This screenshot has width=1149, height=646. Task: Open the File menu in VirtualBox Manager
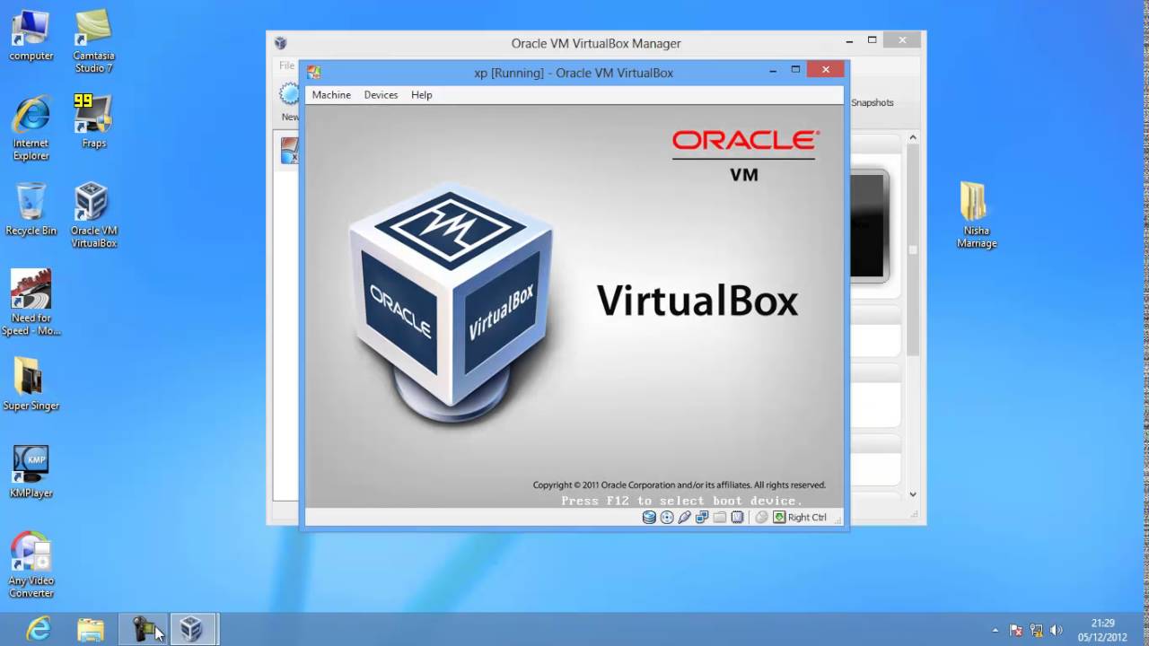(x=286, y=65)
